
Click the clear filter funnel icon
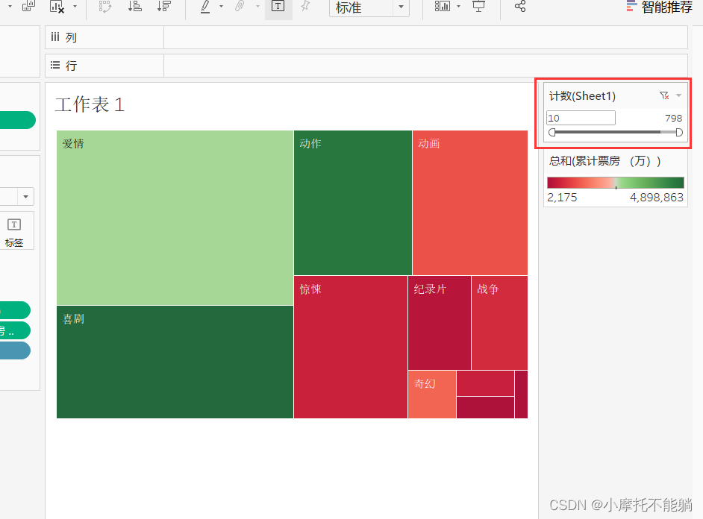pos(664,95)
